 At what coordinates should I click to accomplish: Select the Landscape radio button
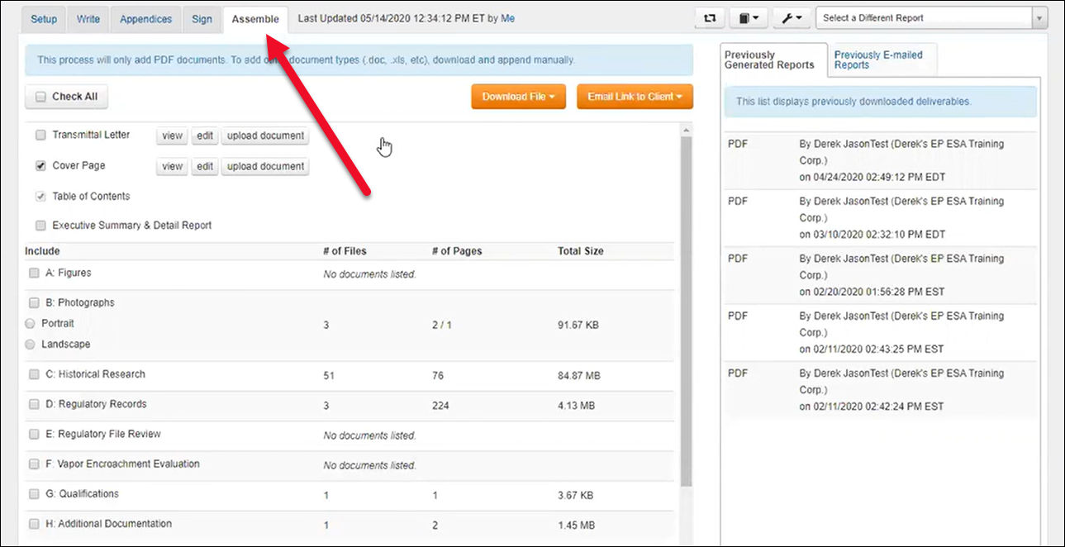(31, 345)
